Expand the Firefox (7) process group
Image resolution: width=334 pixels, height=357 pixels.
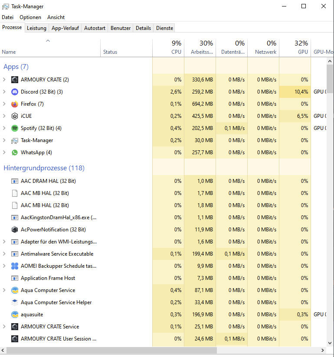coord(4,104)
